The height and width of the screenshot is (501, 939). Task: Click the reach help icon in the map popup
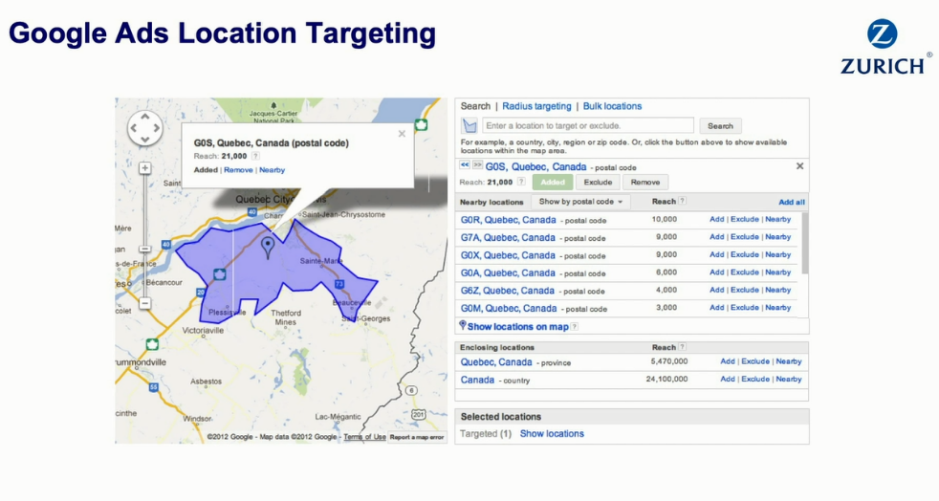coord(255,156)
